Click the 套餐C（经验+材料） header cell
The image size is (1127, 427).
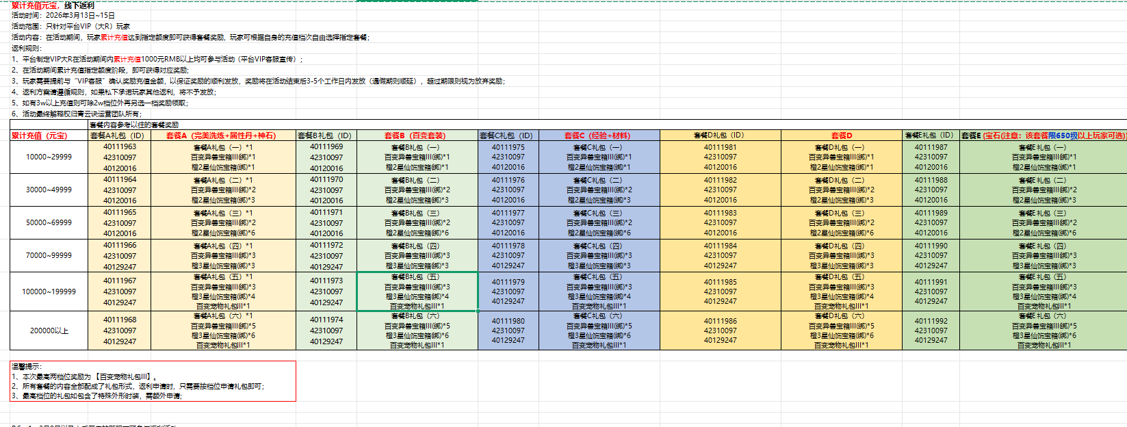(599, 135)
